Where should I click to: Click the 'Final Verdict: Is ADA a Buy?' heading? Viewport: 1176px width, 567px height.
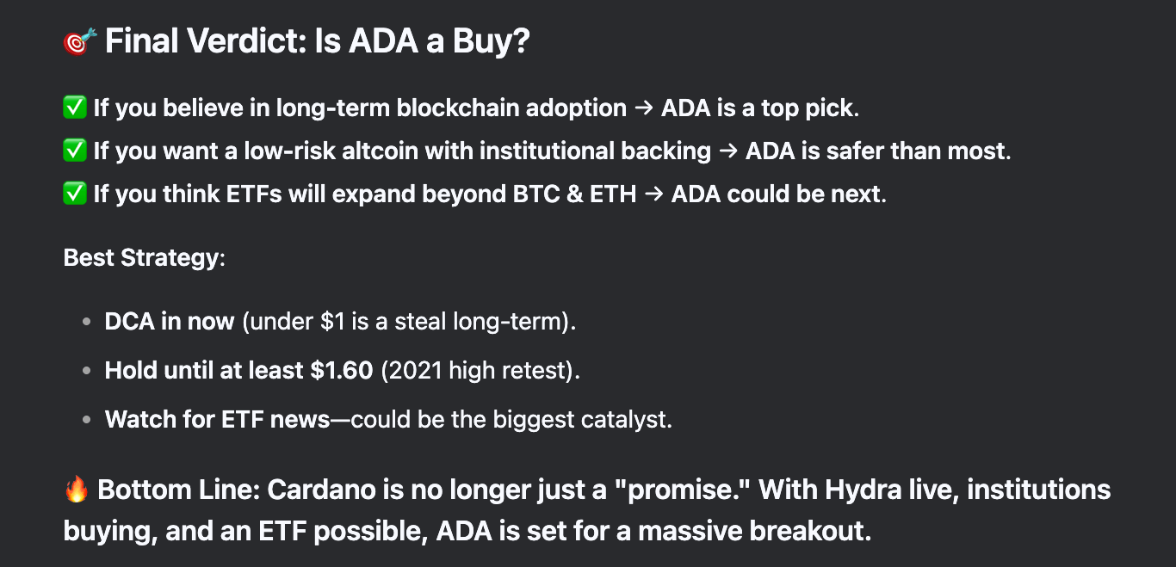(x=317, y=42)
